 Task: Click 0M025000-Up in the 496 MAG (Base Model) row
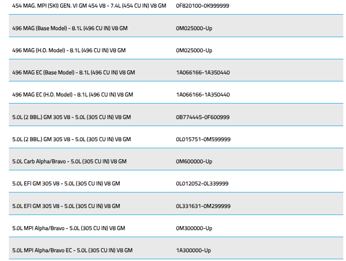pos(194,28)
